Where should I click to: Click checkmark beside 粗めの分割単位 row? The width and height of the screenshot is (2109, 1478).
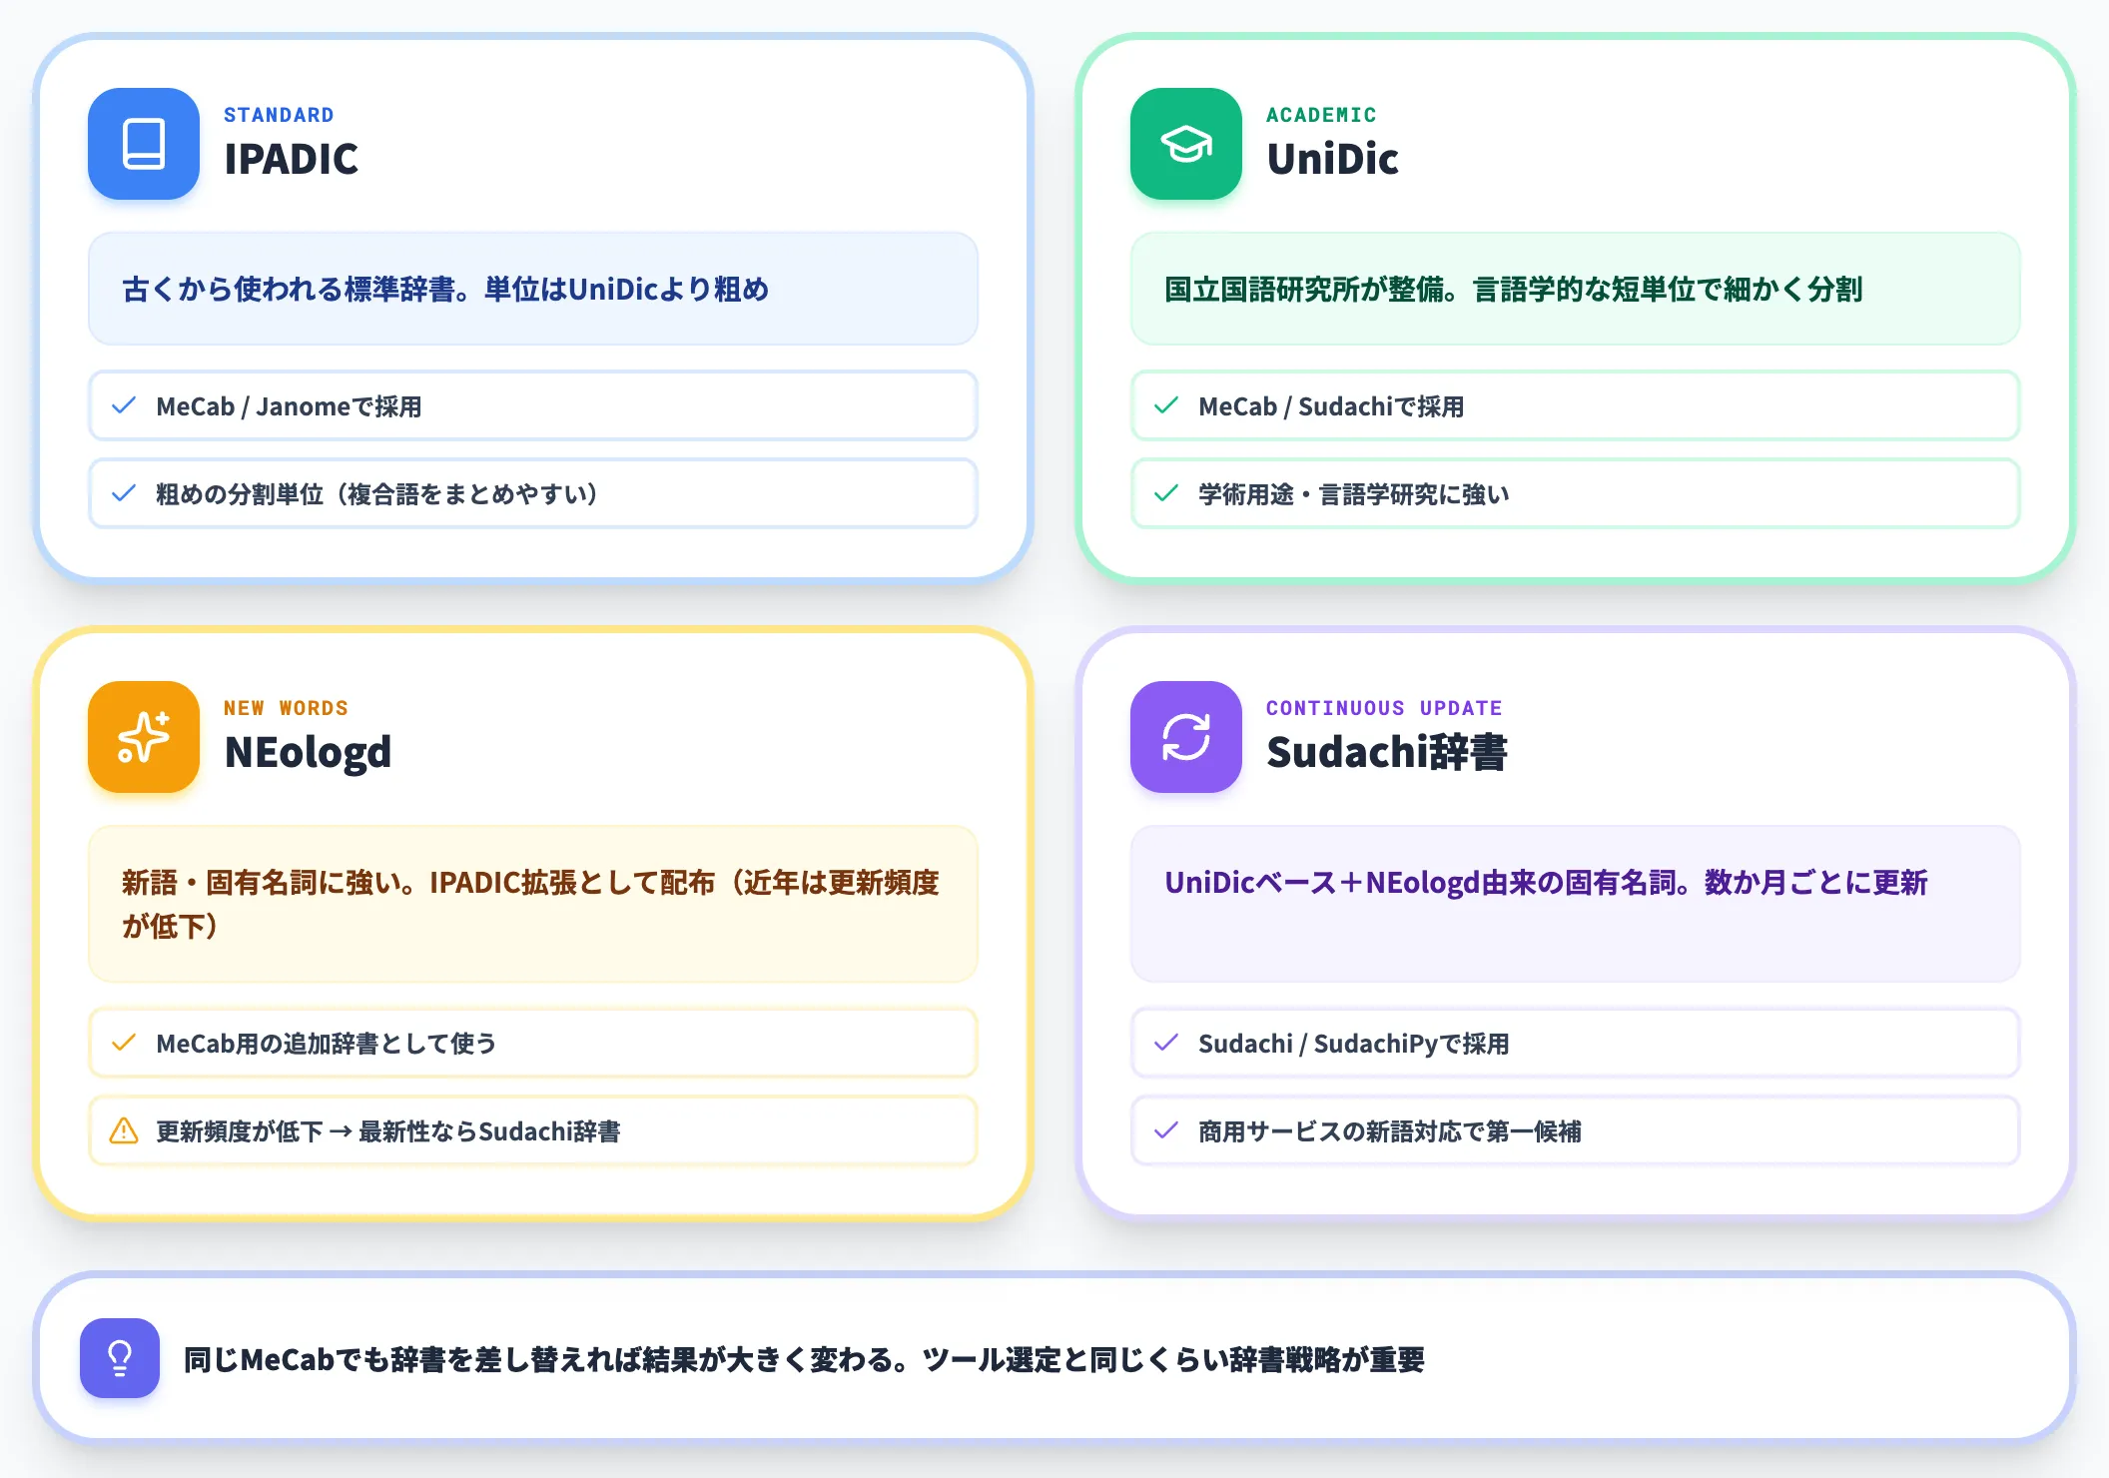(124, 493)
